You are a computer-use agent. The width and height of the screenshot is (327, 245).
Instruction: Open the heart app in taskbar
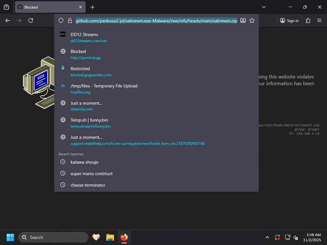coord(96,237)
